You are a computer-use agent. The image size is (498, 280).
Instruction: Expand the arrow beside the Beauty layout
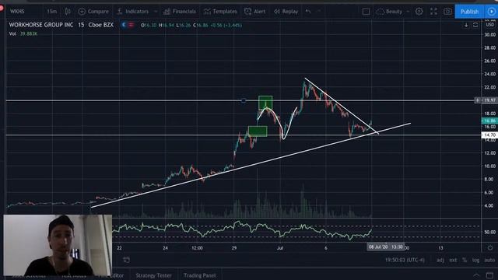coord(408,12)
